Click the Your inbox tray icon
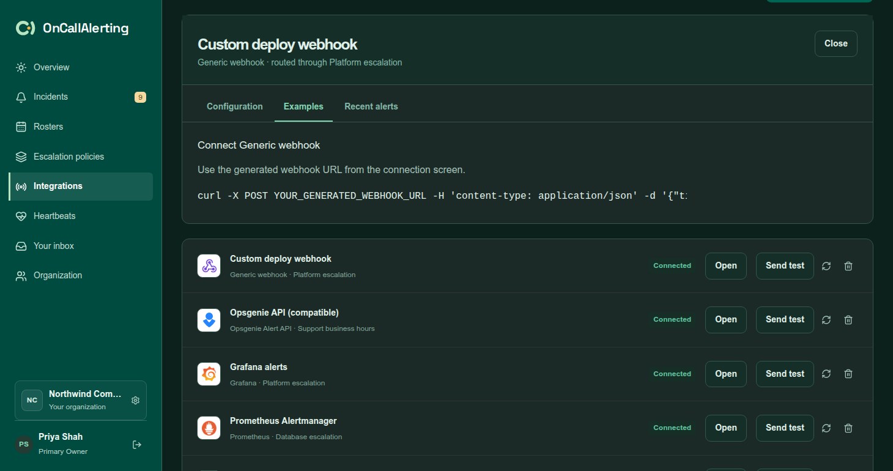 click(x=21, y=246)
